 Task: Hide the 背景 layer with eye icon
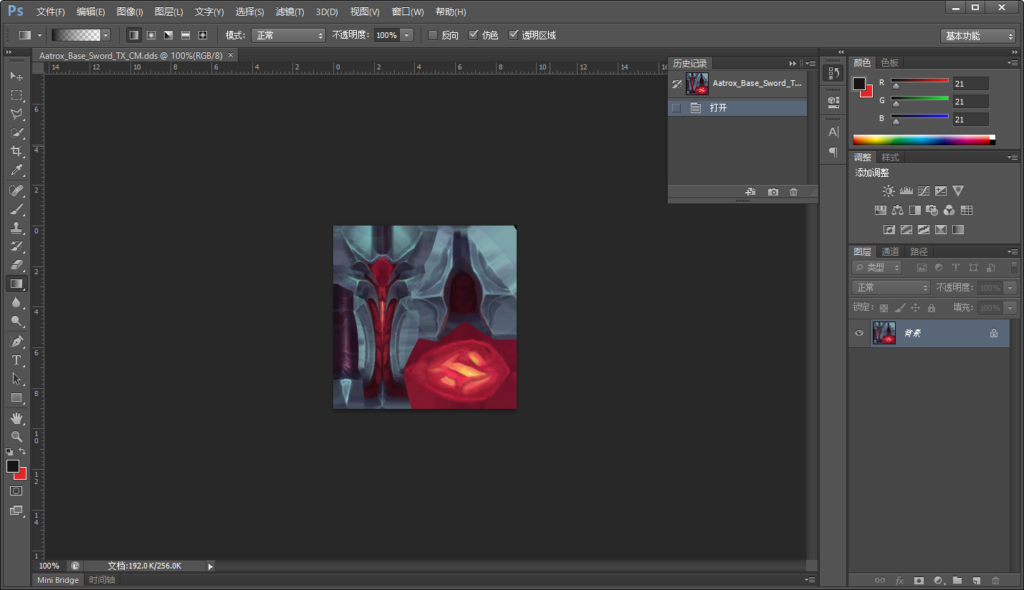tap(859, 334)
